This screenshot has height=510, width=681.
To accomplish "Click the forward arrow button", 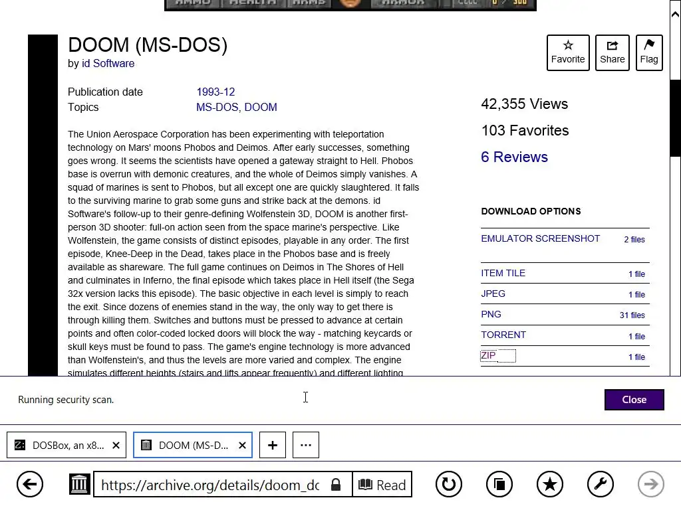I will [x=650, y=484].
